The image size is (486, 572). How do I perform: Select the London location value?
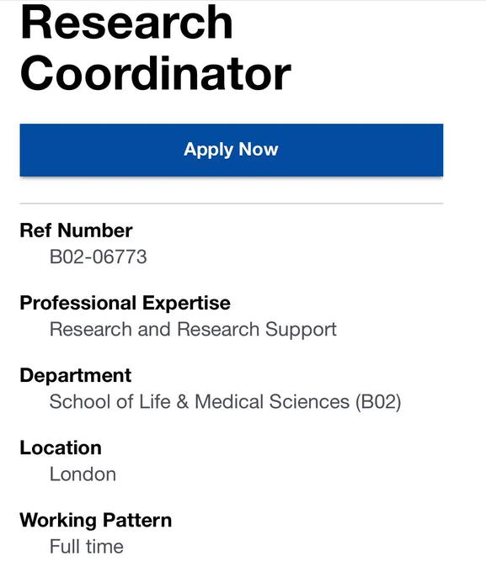click(83, 474)
